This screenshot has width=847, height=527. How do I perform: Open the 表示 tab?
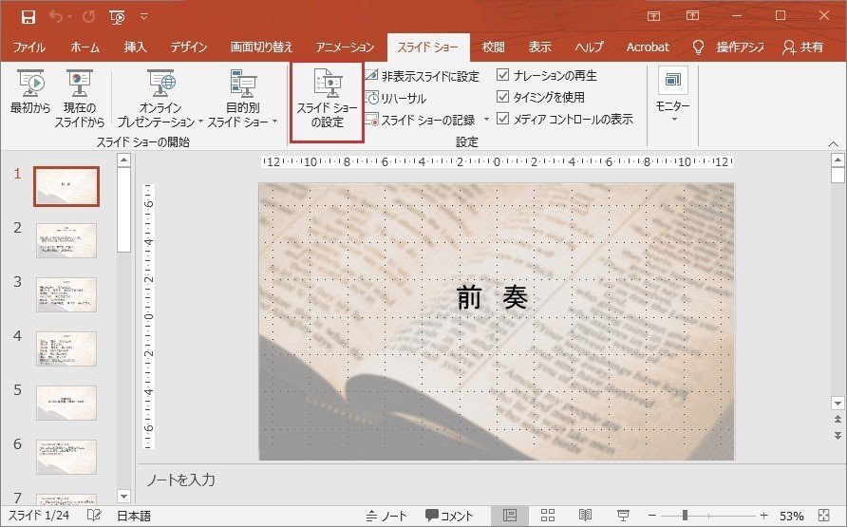[x=539, y=47]
